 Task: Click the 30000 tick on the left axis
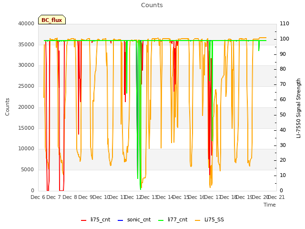tap(26, 65)
